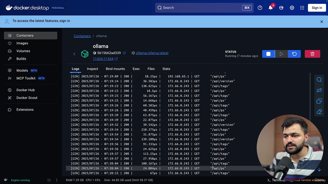This screenshot has height=184, width=328.
Task: Open the apps grid icon
Action: [302, 8]
